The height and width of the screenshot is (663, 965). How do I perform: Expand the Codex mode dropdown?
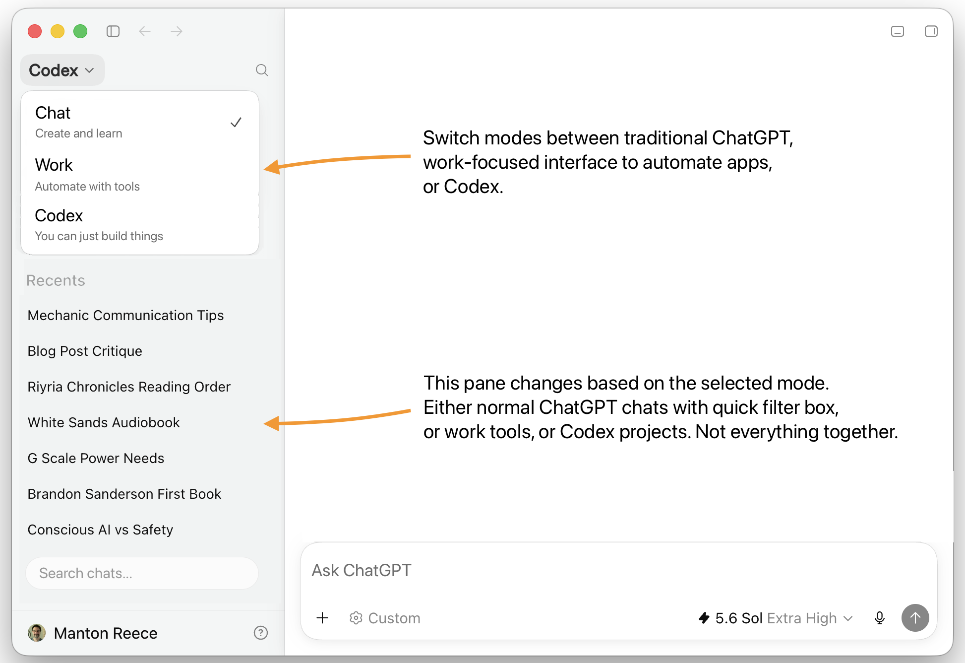point(62,70)
